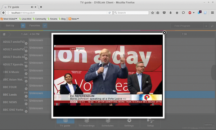This screenshot has height=130, width=216.
Task: Open the Firefox hamburger menu
Action: click(x=212, y=13)
